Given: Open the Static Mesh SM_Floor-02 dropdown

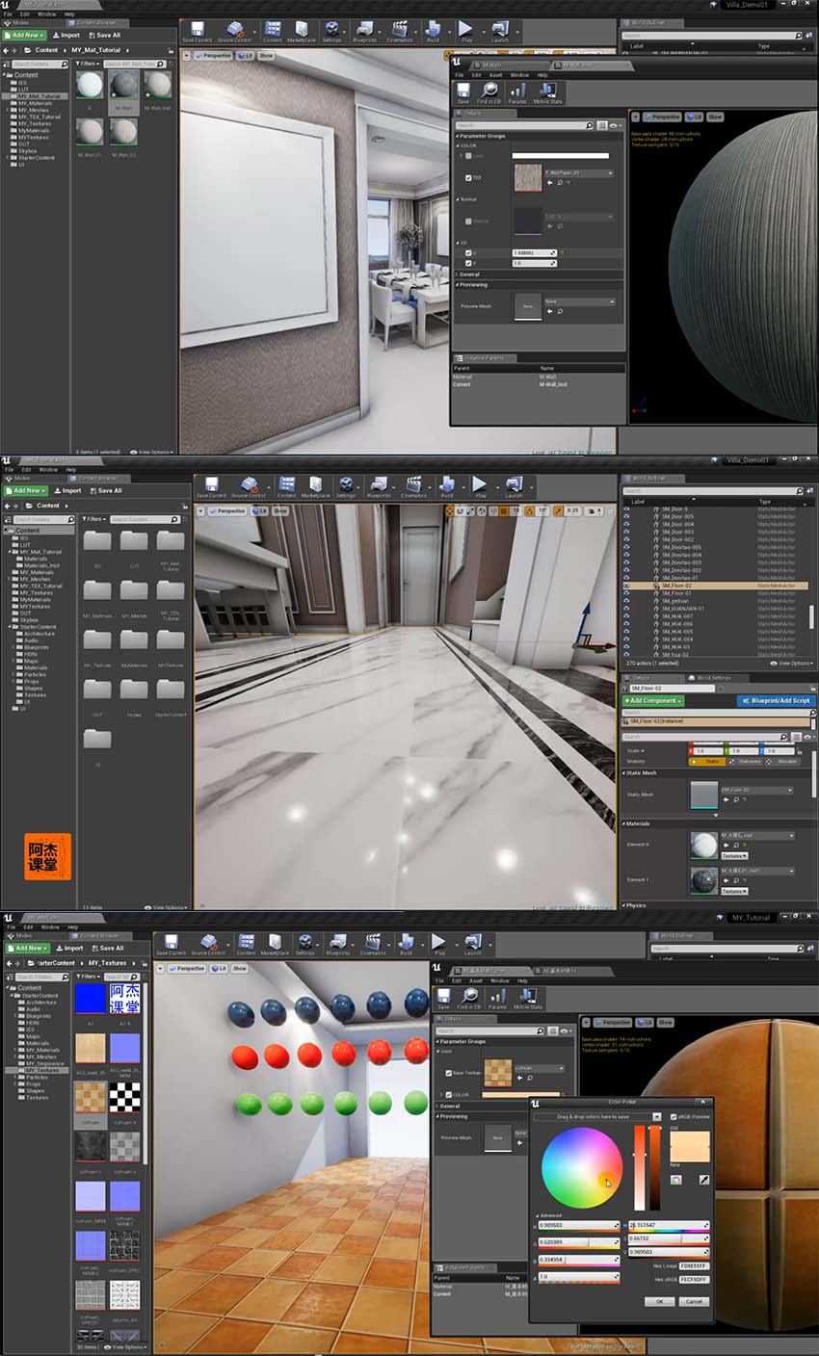Looking at the screenshot, I should tap(758, 790).
